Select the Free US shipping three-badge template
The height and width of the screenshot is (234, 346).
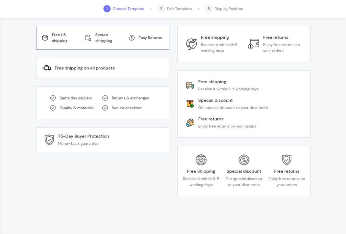(103, 38)
